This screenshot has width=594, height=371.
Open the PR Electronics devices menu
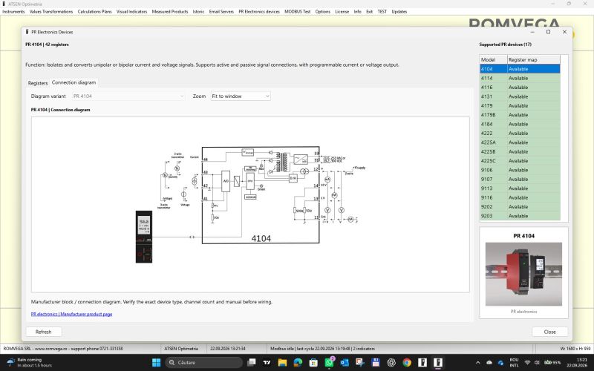[x=259, y=12]
